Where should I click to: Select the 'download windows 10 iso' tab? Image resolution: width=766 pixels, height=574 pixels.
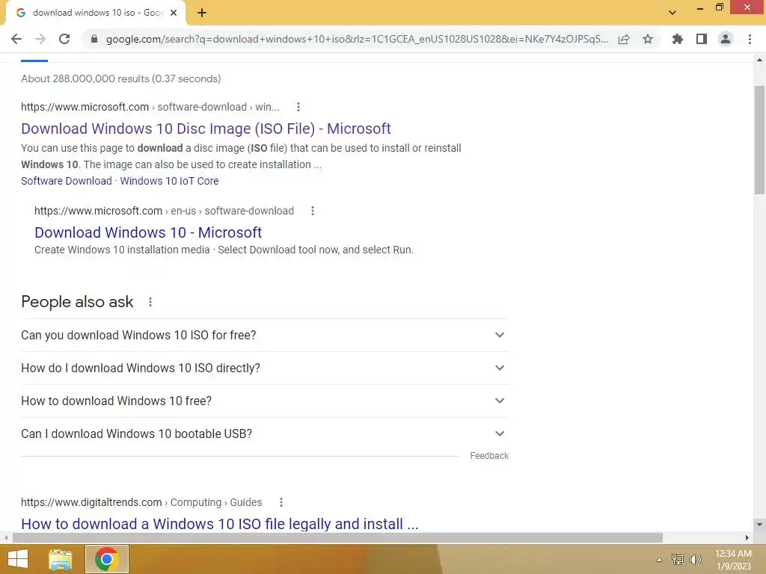tap(95, 13)
